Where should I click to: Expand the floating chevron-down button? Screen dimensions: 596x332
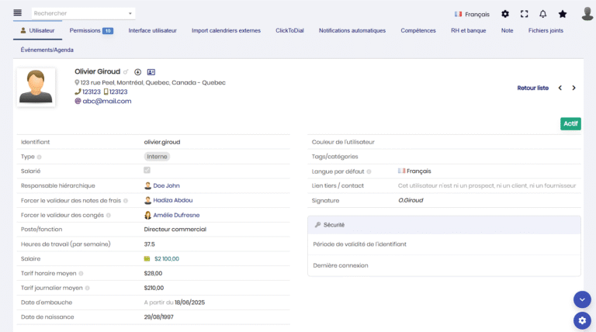[x=582, y=299]
